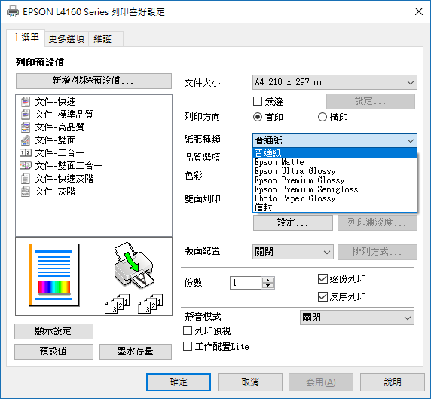
Task: Click the 說明 help button
Action: tap(393, 382)
